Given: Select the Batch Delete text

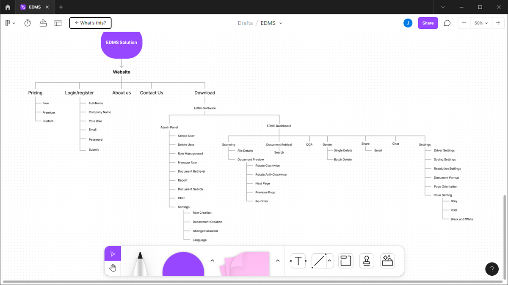Looking at the screenshot, I should (343, 160).
